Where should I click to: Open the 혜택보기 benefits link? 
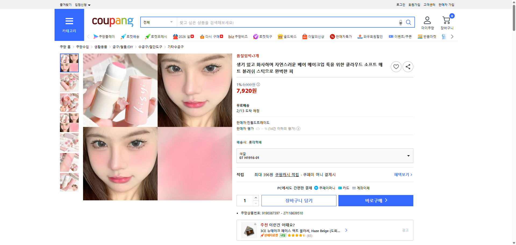pos(401,175)
